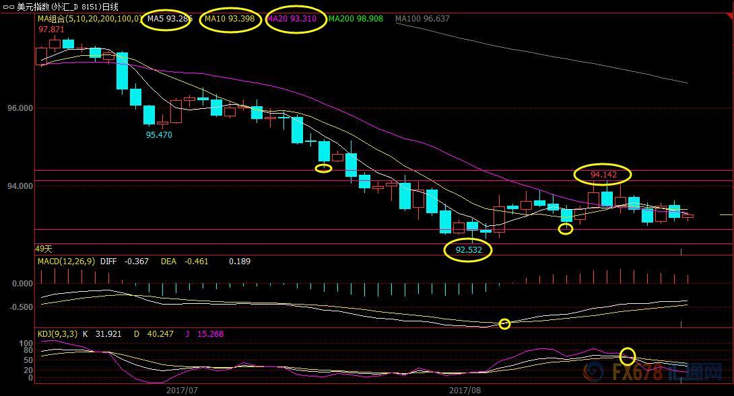This screenshot has height=396, width=734.
Task: Select the MA5 93.285 value label
Action: 170,19
